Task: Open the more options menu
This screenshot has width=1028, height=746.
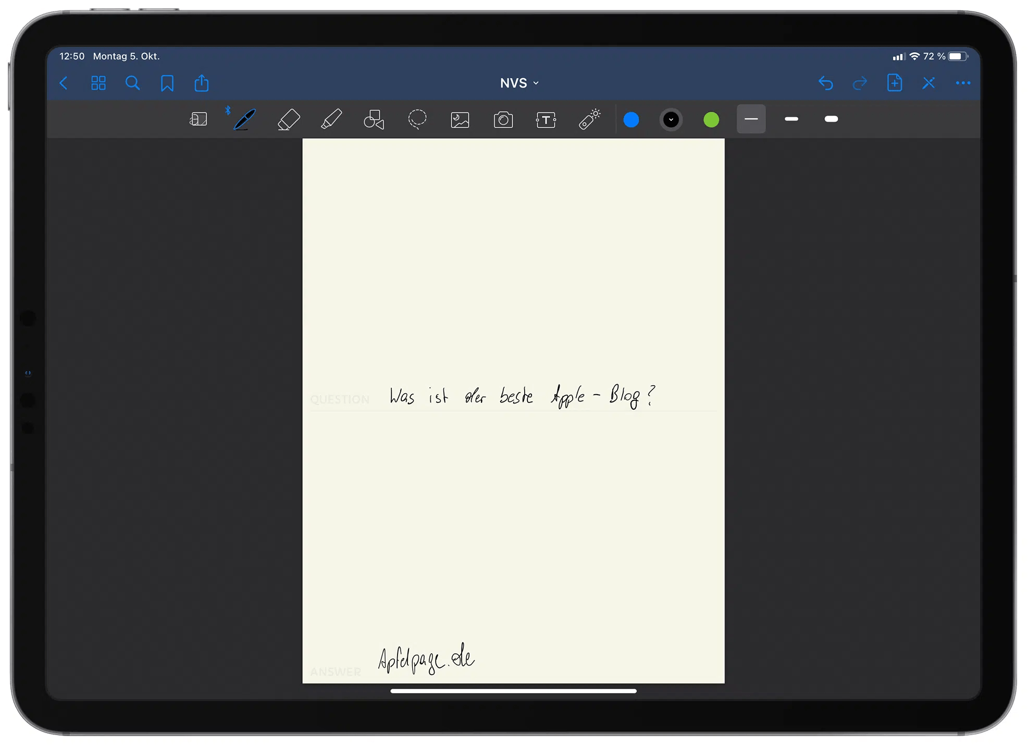Action: point(962,83)
